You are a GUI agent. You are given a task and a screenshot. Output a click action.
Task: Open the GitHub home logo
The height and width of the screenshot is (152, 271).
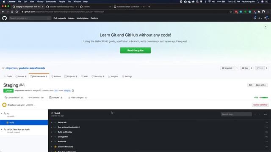click(x=5, y=18)
